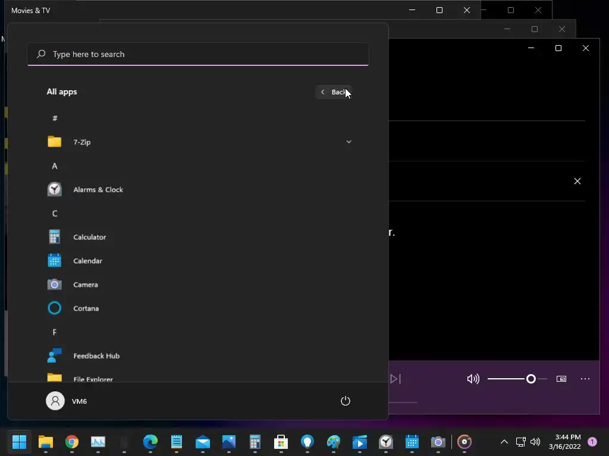
Task: Open Feedback Hub from the All apps list
Action: click(x=198, y=356)
